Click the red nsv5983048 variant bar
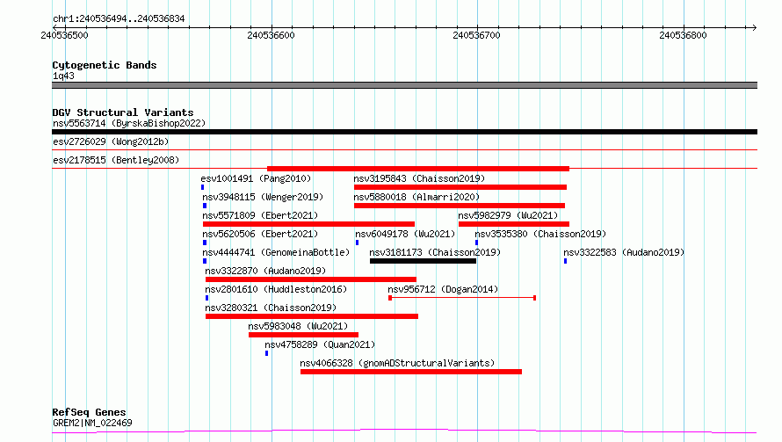This screenshot has height=442, width=782. coord(303,335)
